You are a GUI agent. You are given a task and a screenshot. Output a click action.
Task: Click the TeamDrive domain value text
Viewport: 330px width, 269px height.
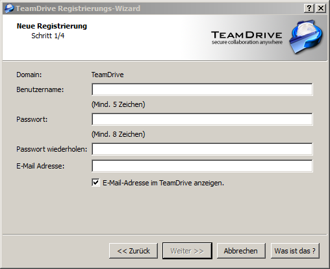click(107, 75)
